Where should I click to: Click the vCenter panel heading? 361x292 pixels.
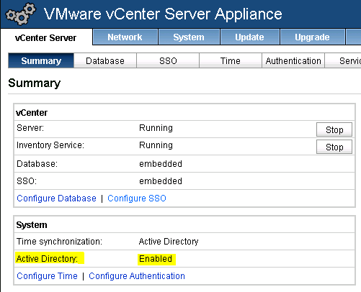[x=32, y=113]
